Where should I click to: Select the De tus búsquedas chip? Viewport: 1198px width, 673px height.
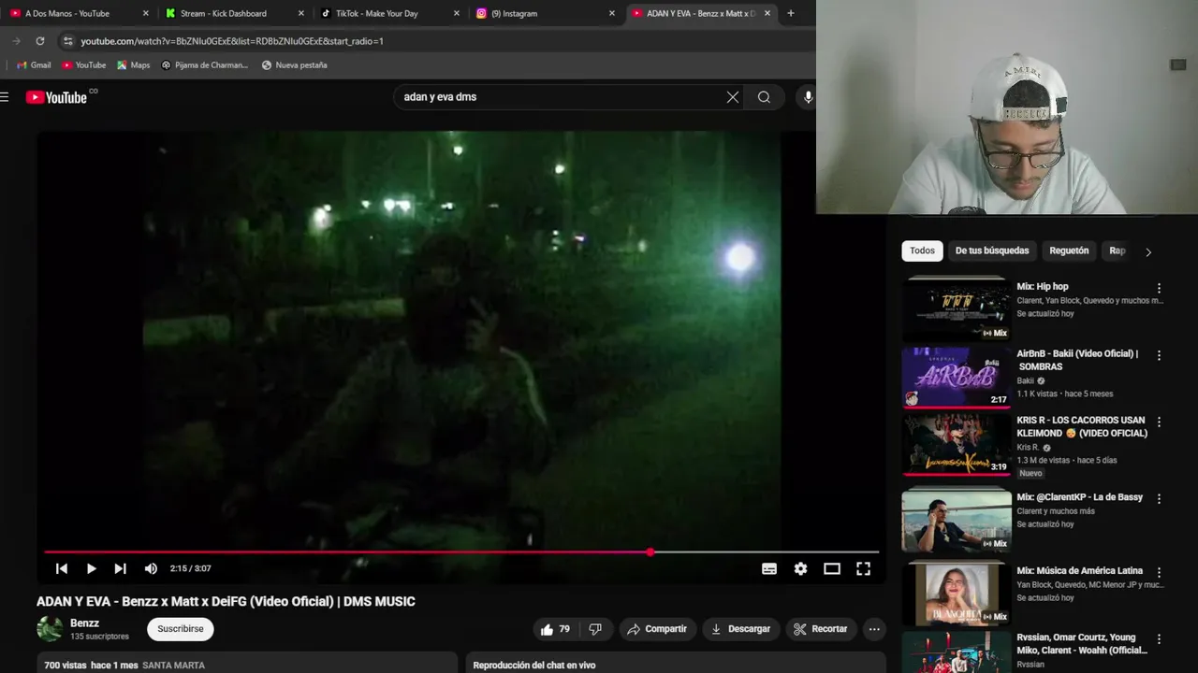992,251
